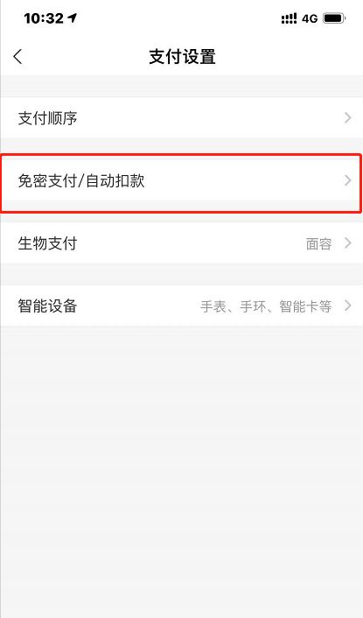Click the battery icon in the status bar

pos(334,18)
